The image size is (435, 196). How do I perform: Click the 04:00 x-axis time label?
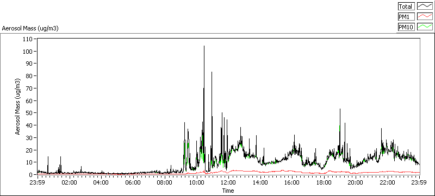click(x=101, y=182)
